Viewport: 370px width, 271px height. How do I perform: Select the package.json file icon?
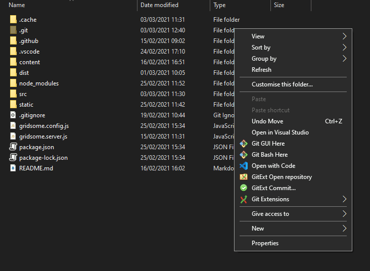13,147
